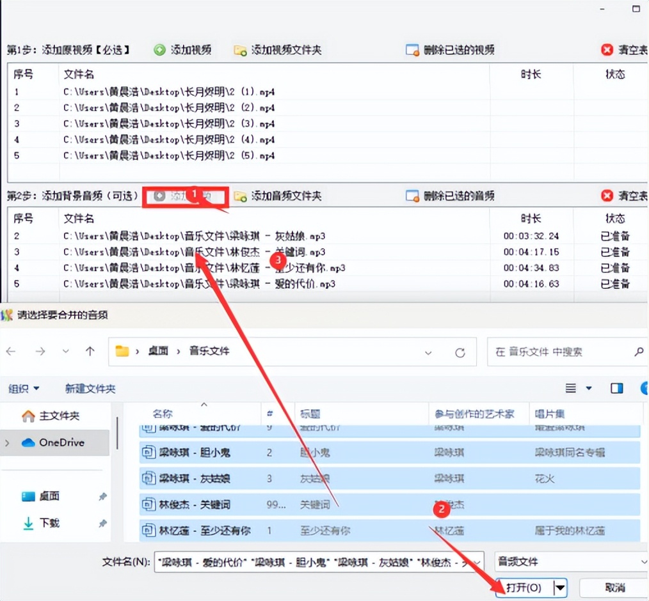Select video row 长月烬明\2 (5).mp4

tap(327, 155)
